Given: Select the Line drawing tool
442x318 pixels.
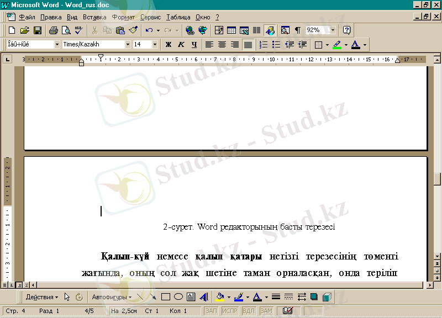Looking at the screenshot, I should click(x=140, y=297).
